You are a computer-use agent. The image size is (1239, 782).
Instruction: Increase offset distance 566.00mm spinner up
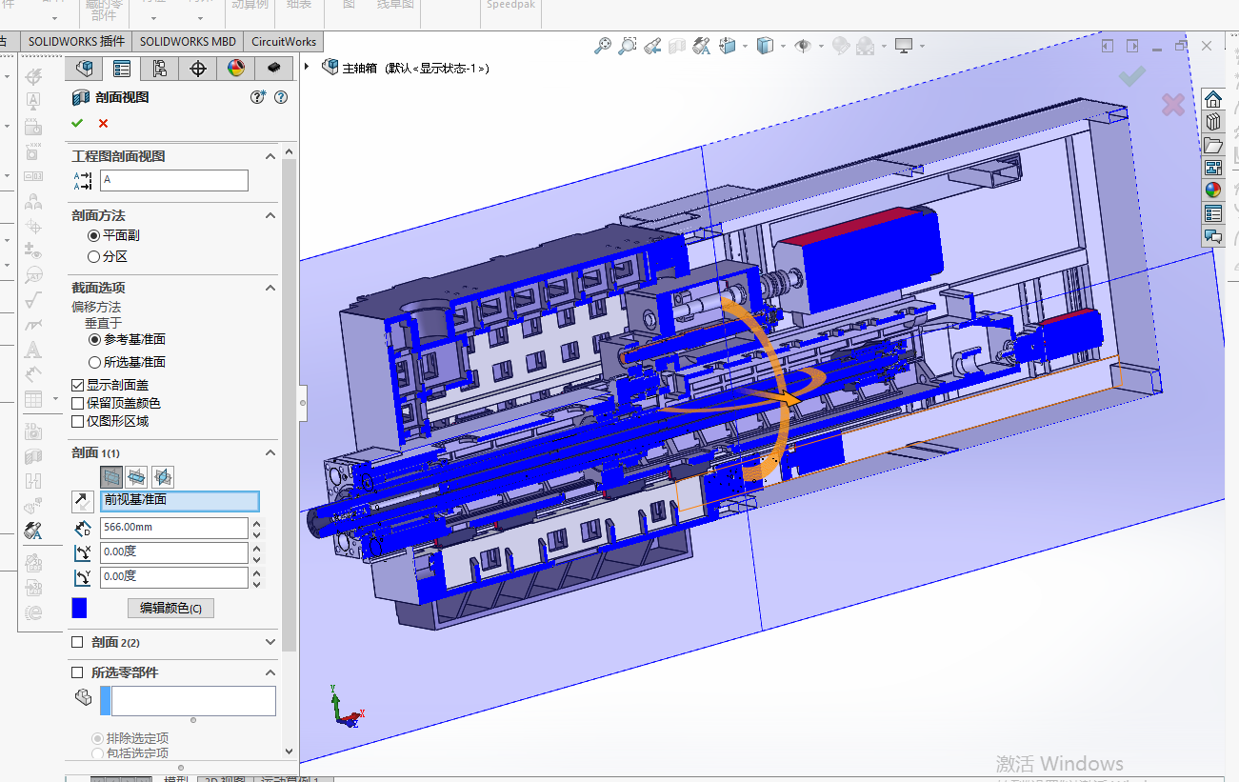pos(257,523)
